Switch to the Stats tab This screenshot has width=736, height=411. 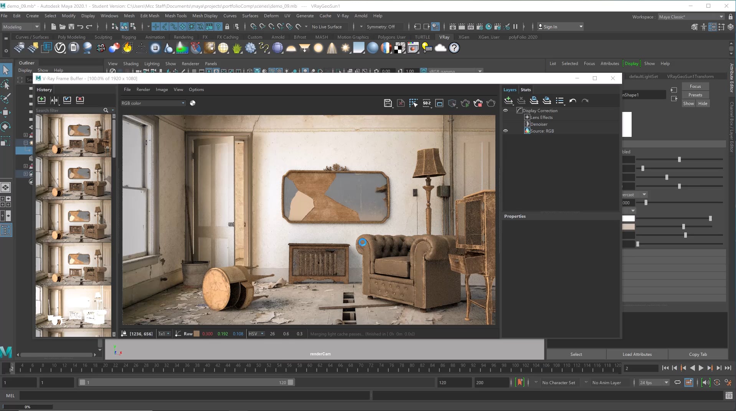pyautogui.click(x=525, y=89)
